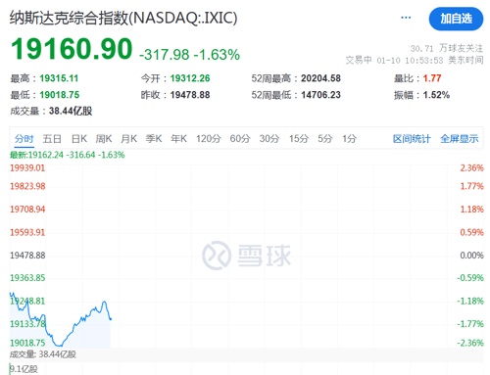This screenshot has height=375, width=490.
Task: Switch to the 分时 intraday tab
Action: tap(24, 139)
